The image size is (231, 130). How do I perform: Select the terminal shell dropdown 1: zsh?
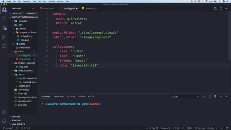(185, 96)
